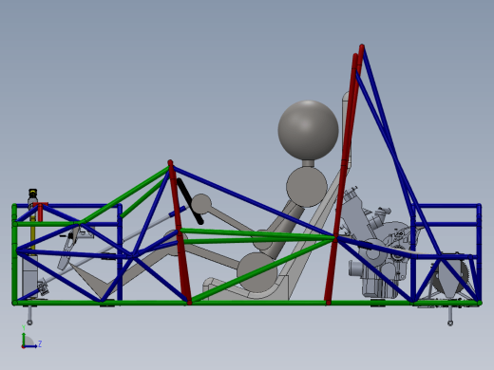The image size is (494, 370).
Task: Select the driver dummy's large head sphere
Action: [x=308, y=130]
